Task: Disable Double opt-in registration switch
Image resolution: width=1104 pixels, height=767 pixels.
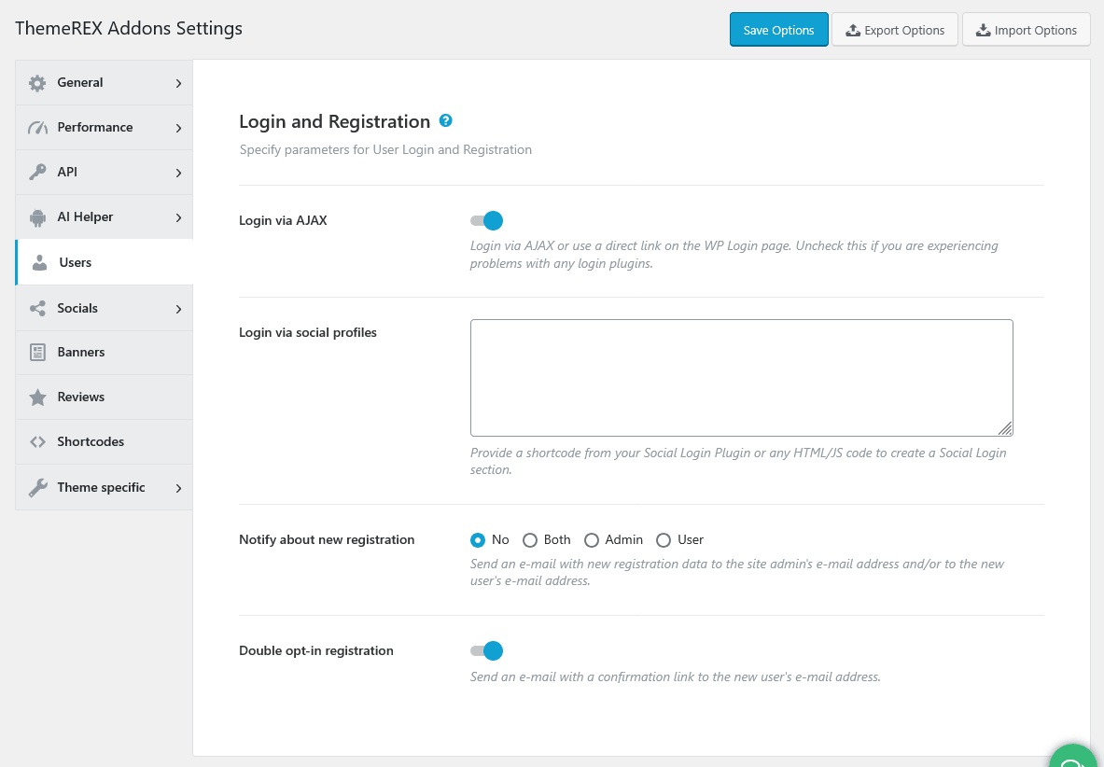Action: 486,651
